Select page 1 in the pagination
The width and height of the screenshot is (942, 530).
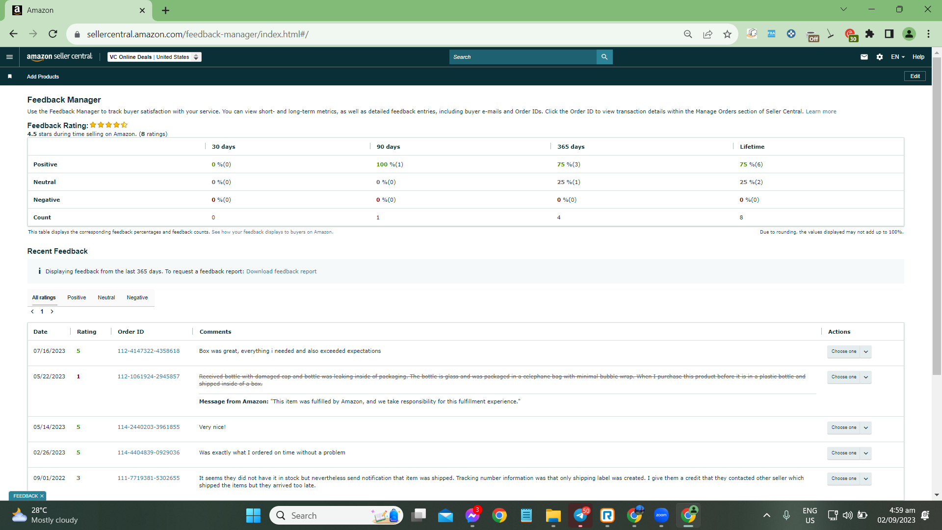click(42, 312)
